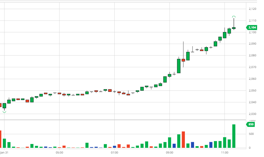Select the 2,060 price axis label
The image size is (264, 157).
click(253, 79)
